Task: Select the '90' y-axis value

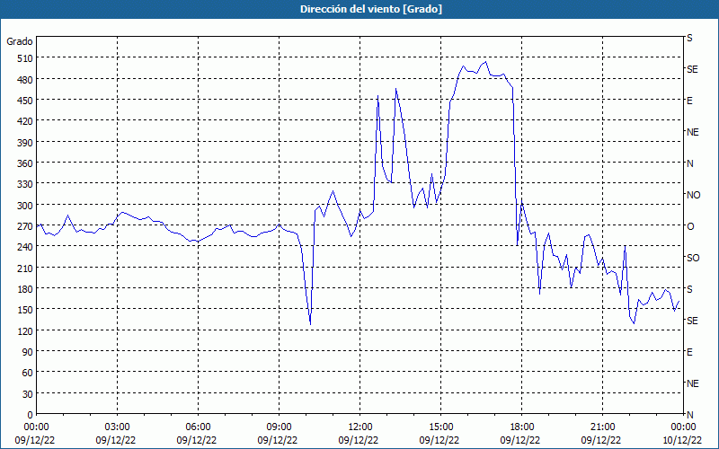Action: pyautogui.click(x=28, y=352)
